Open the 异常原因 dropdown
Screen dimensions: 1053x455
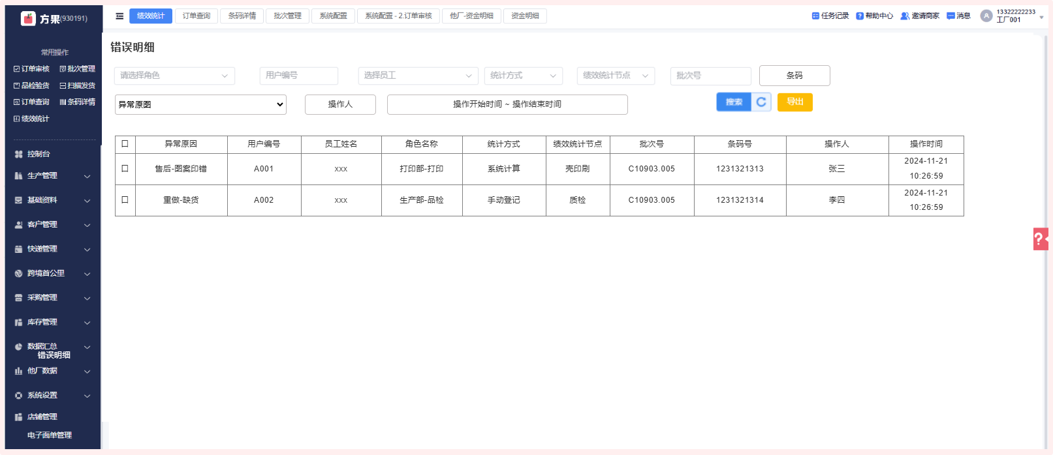pos(200,104)
